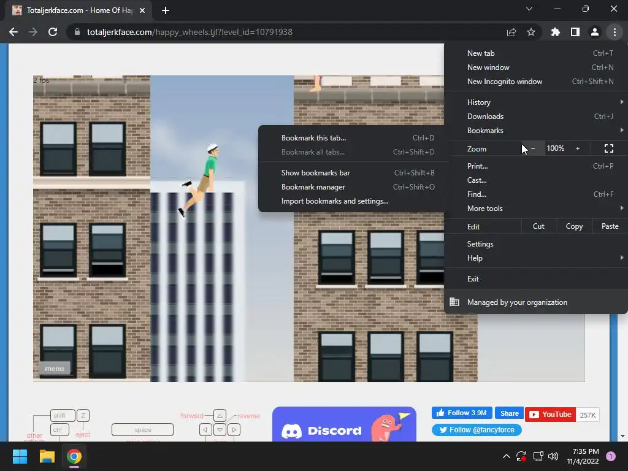Image resolution: width=628 pixels, height=471 pixels.
Task: Expand the History submenu
Action: click(536, 102)
